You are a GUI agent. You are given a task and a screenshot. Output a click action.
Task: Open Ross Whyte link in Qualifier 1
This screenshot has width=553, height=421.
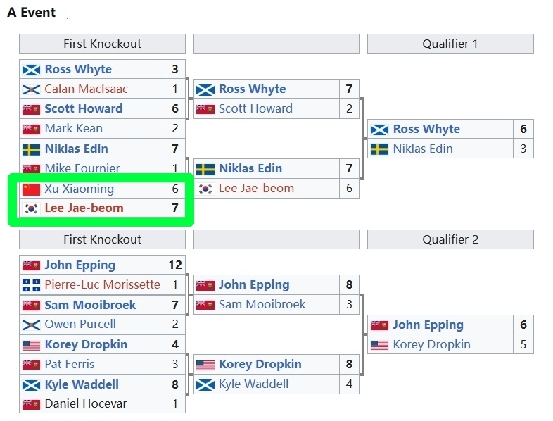pos(426,130)
